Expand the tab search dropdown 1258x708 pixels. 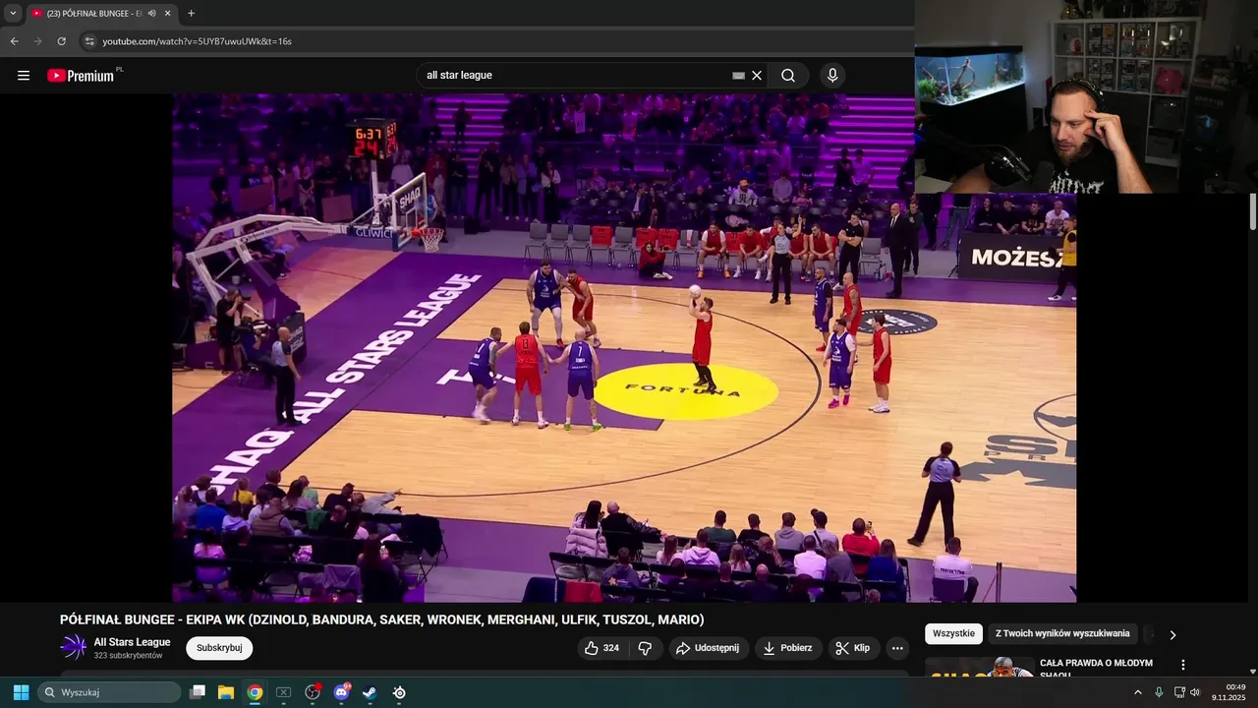(x=13, y=14)
